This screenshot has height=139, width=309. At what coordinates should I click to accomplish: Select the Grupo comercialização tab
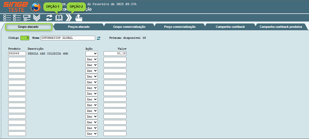(x=129, y=27)
